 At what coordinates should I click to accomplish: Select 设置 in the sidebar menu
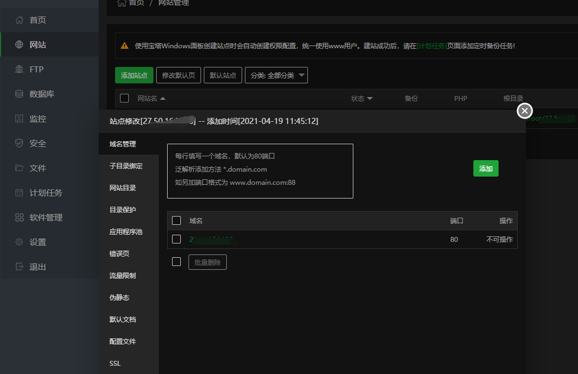49,242
